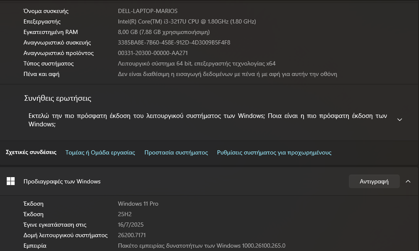Click the product ID 00331-20300-00000-AA271
419x251 pixels.
pos(153,53)
